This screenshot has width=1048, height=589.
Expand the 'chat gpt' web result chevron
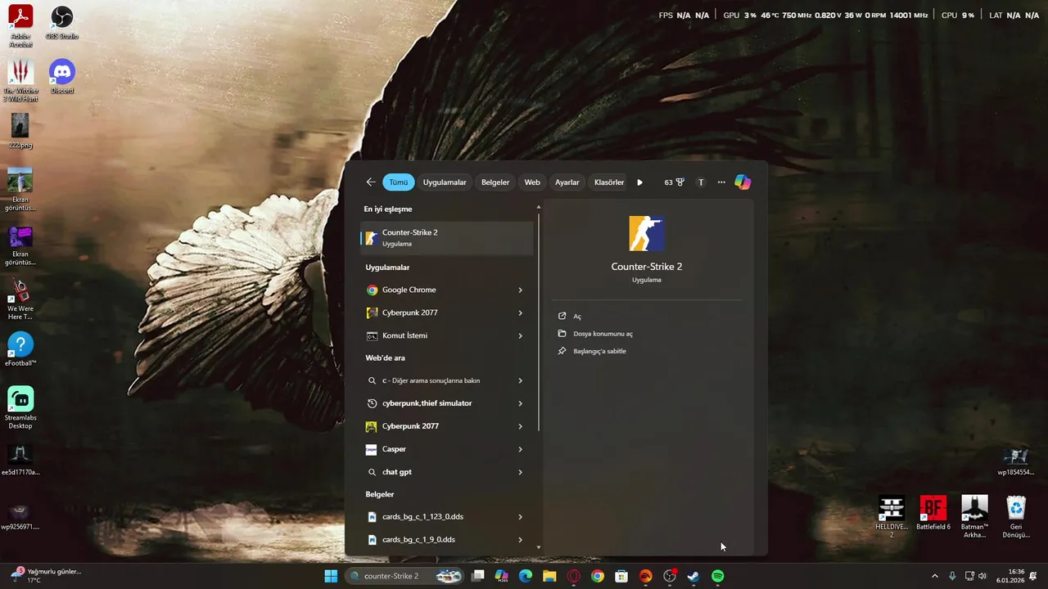520,472
